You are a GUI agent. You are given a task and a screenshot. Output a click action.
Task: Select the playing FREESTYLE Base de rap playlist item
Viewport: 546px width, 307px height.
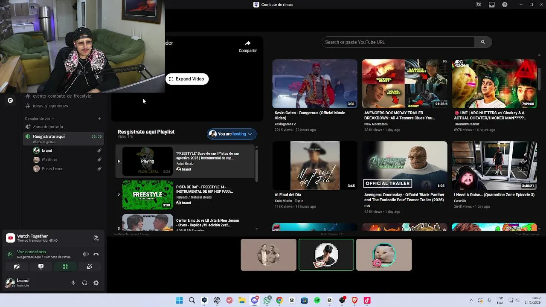click(185, 161)
